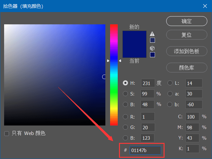
Task: Click the color field circle marker
Action: click(x=104, y=77)
